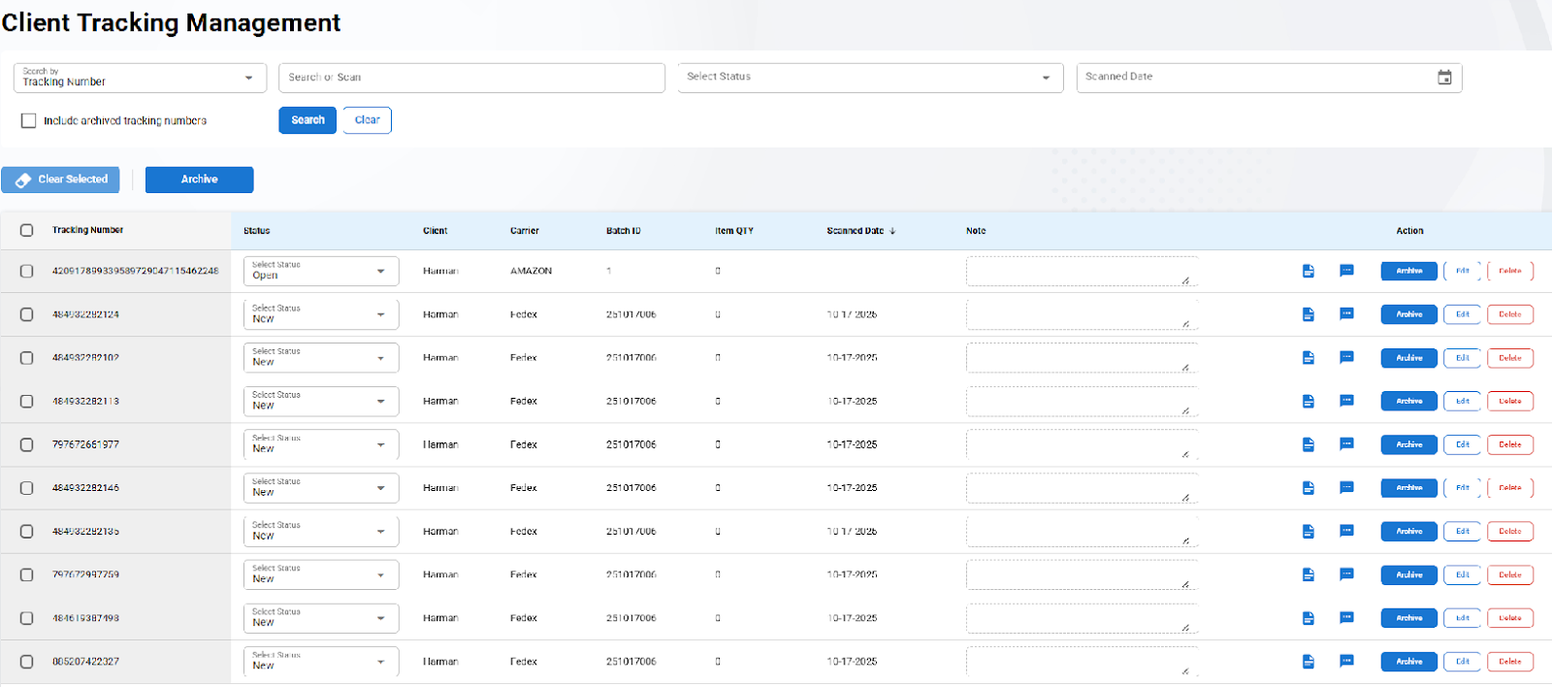This screenshot has height=687, width=1552.
Task: Open the comment icon for tracking 797672661977
Action: (1346, 444)
